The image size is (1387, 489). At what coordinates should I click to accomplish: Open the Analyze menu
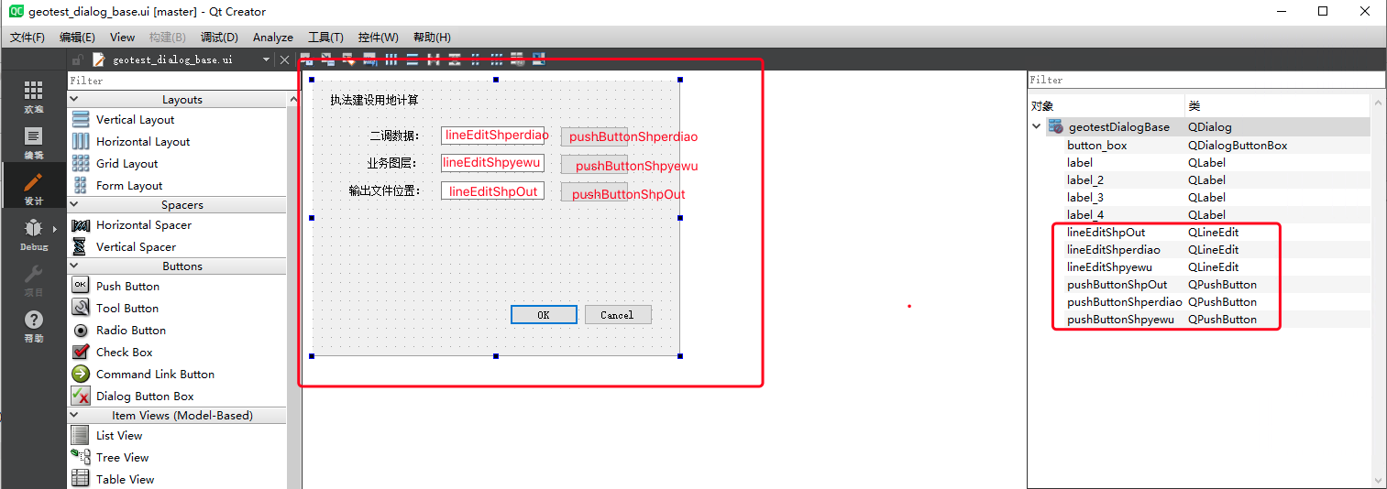coord(272,38)
